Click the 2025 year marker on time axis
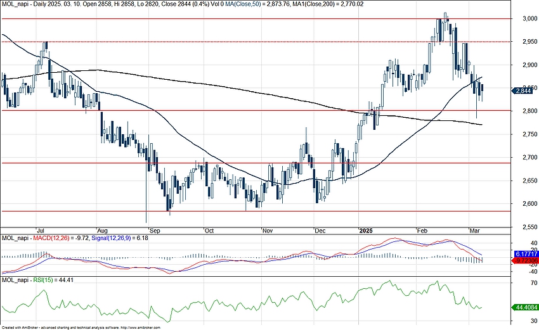539x330 pixels. click(x=367, y=231)
